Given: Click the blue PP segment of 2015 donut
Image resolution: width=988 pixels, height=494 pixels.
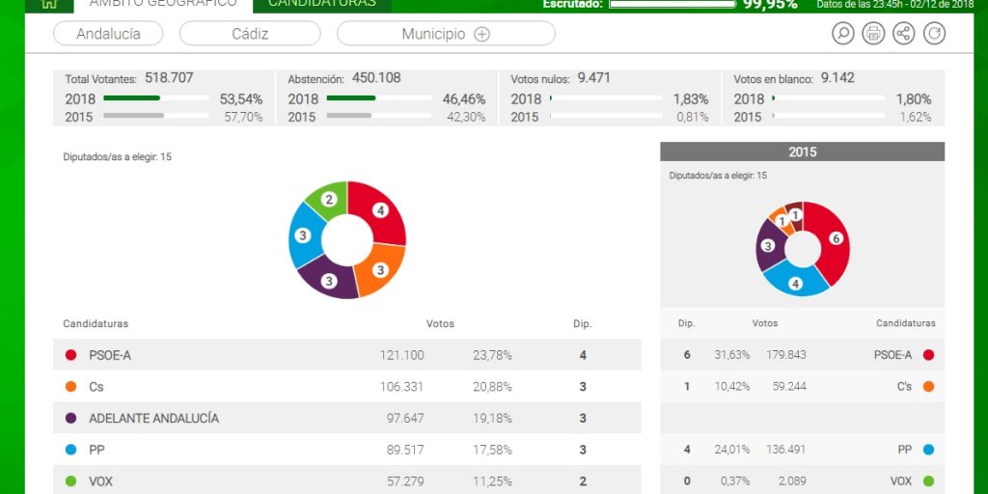Looking at the screenshot, I should 795,282.
